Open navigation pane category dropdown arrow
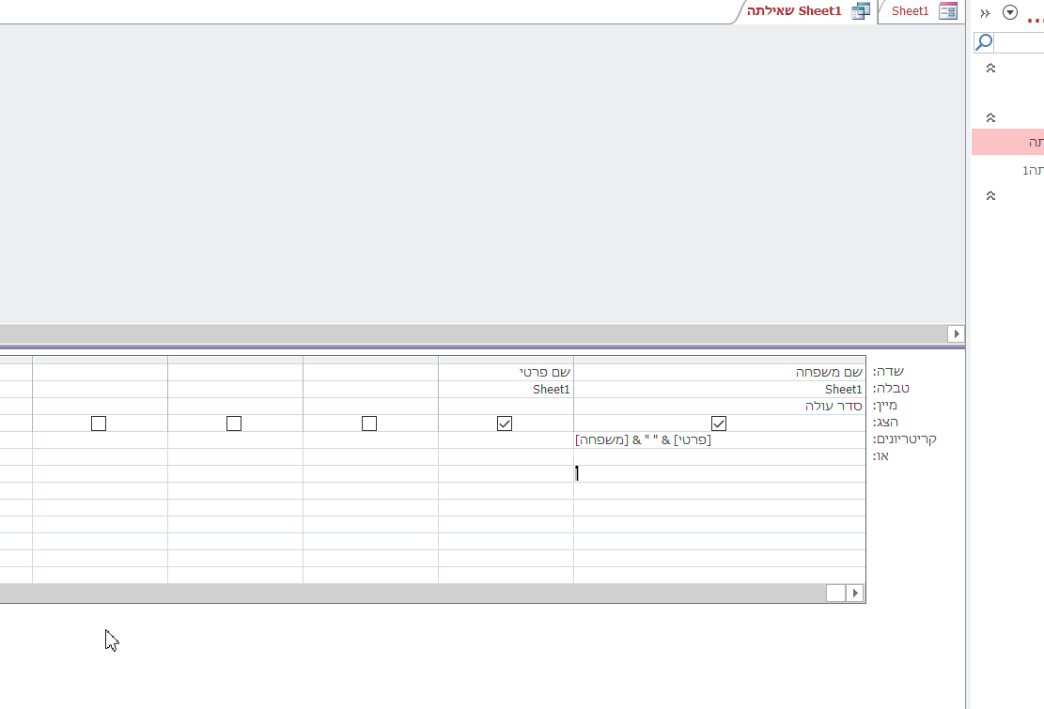The height and width of the screenshot is (709, 1044). pos(1010,12)
